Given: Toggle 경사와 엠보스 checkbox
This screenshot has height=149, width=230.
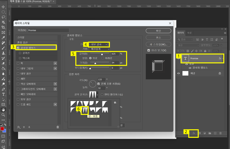Looking at the screenshot, I should tap(18, 48).
